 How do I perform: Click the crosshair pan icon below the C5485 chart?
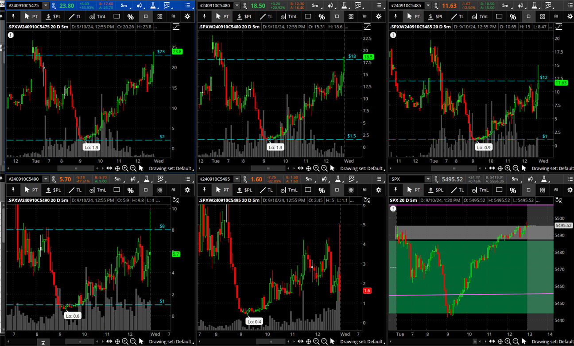pos(500,168)
